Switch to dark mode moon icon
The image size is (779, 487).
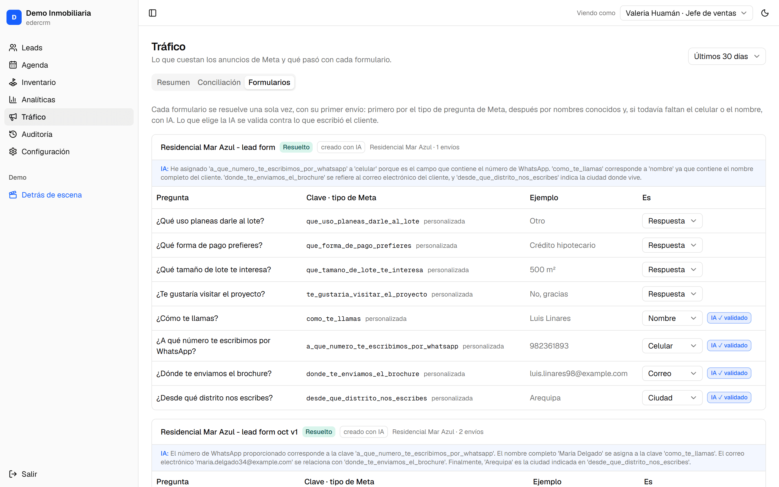pyautogui.click(x=765, y=13)
